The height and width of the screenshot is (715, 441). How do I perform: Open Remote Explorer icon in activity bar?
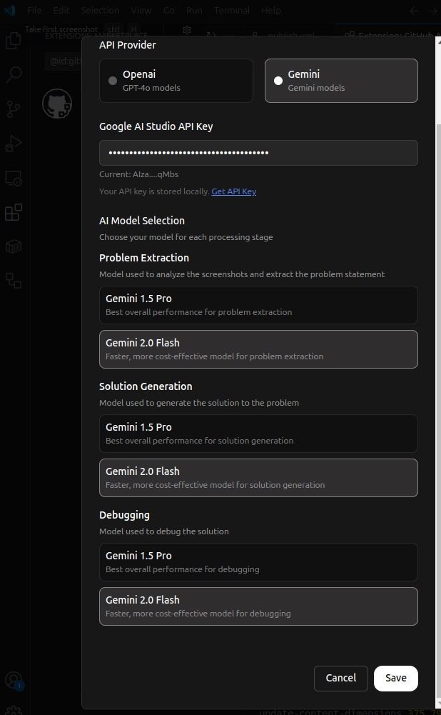14,178
